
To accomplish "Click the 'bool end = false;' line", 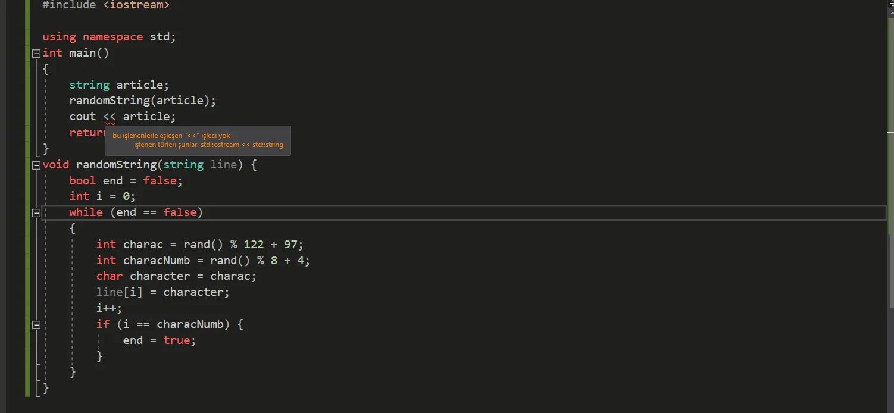I will pyautogui.click(x=126, y=180).
